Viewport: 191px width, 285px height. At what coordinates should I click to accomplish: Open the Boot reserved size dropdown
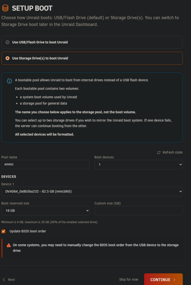click(x=45, y=211)
